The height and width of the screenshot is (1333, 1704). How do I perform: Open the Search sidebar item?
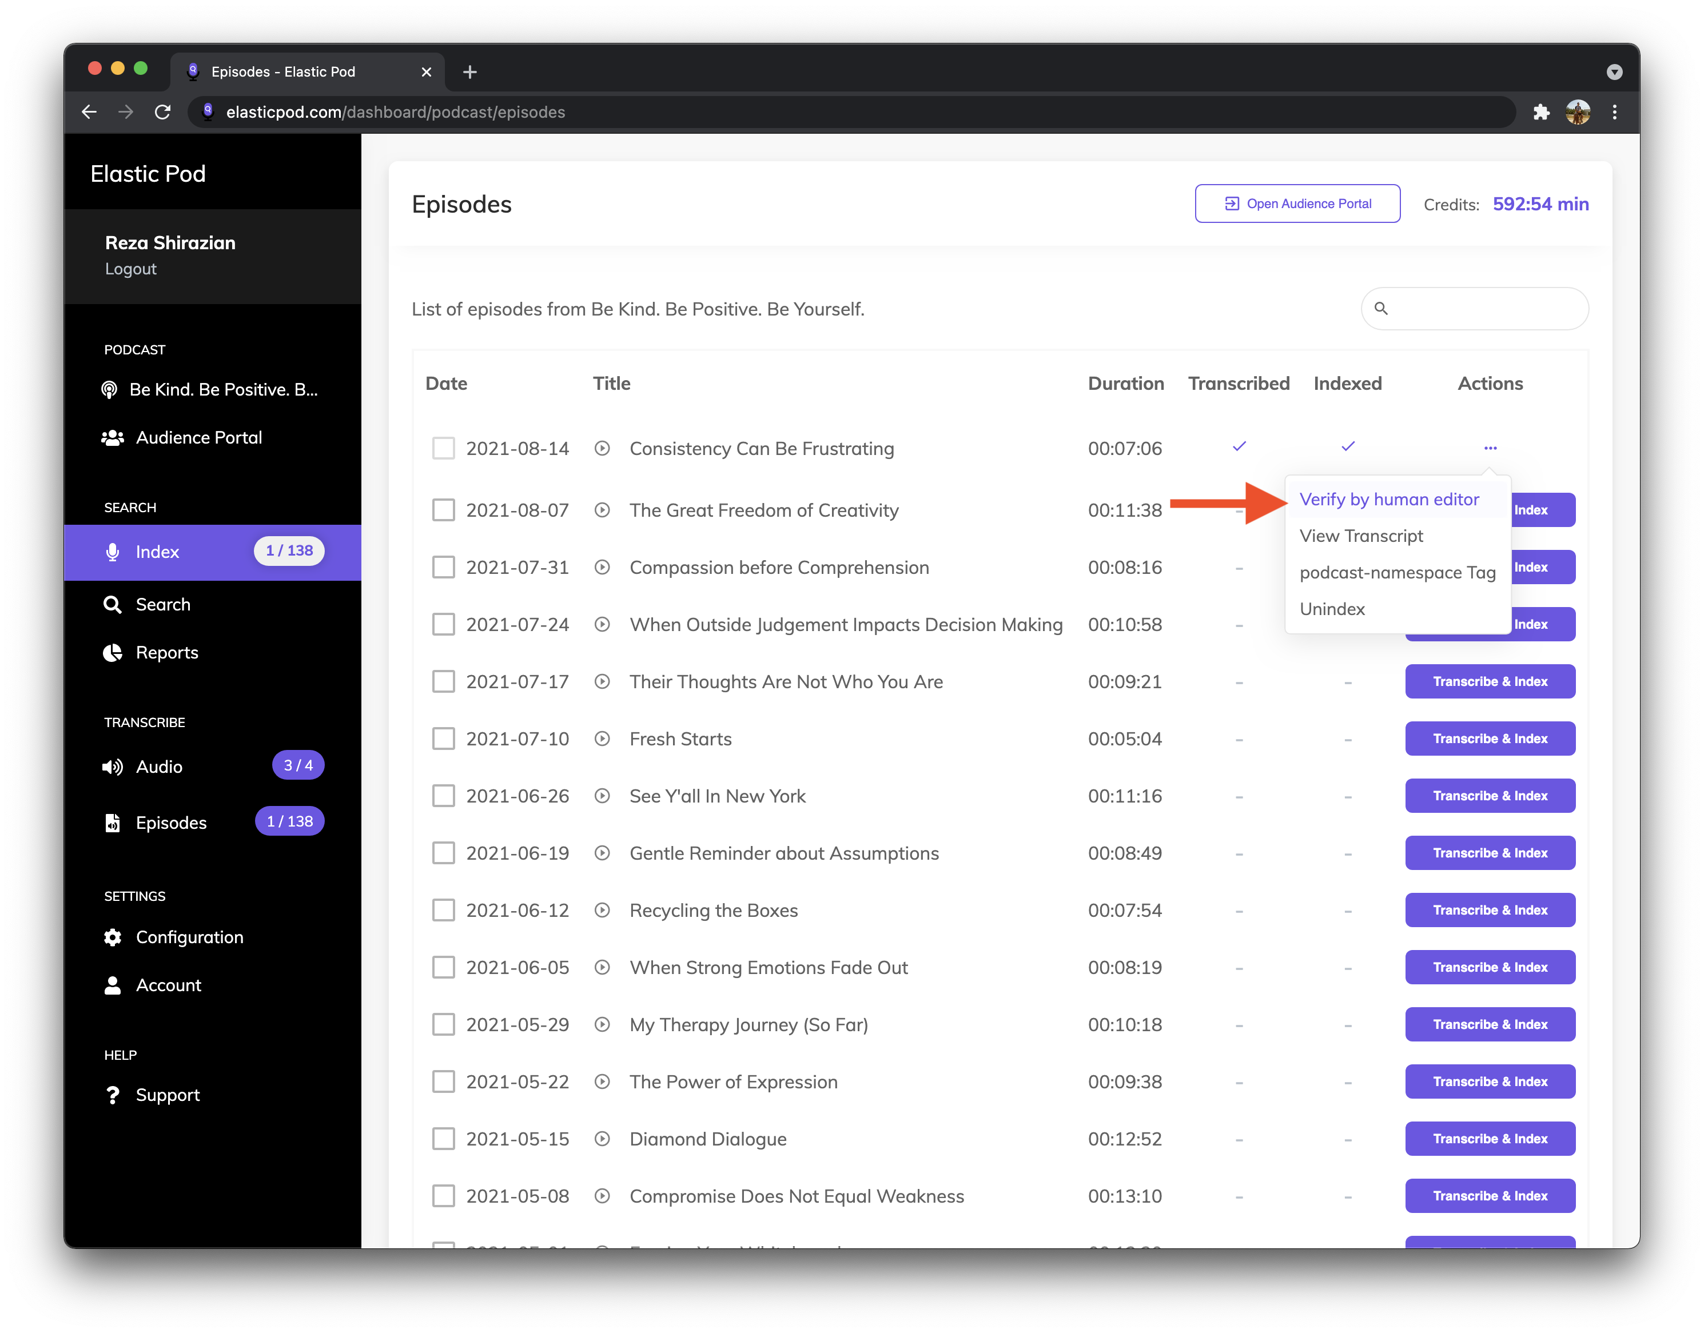click(148, 605)
